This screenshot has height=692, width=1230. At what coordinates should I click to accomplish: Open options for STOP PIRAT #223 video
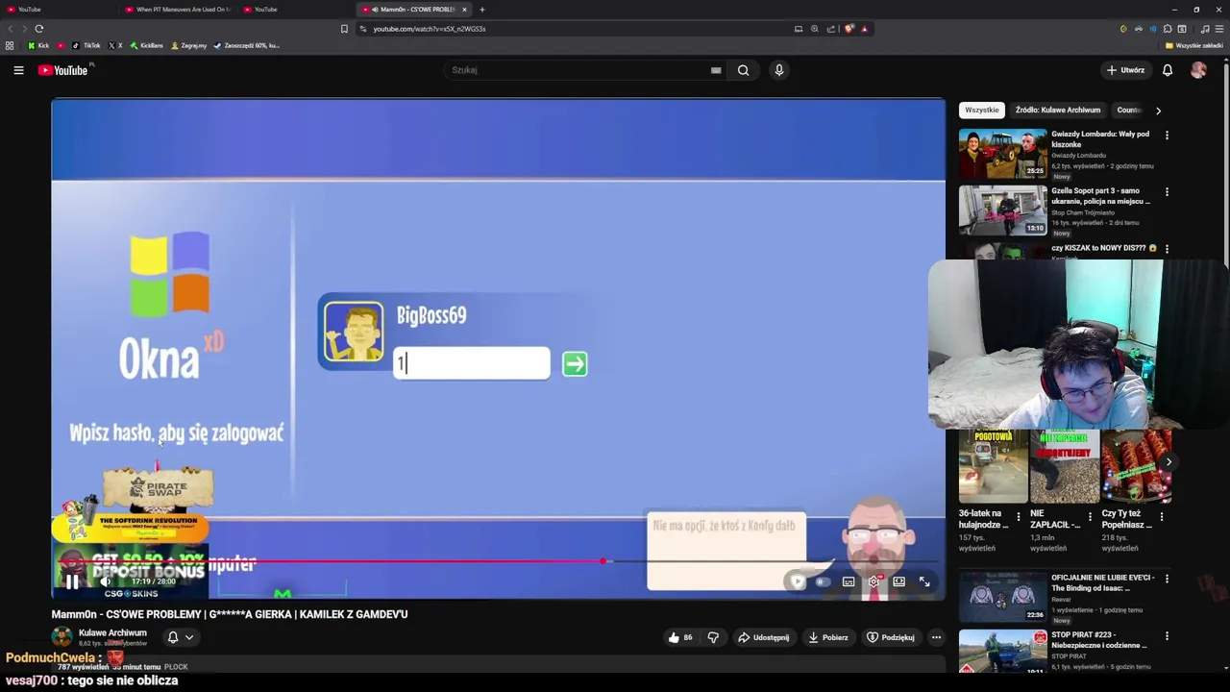pos(1167,636)
